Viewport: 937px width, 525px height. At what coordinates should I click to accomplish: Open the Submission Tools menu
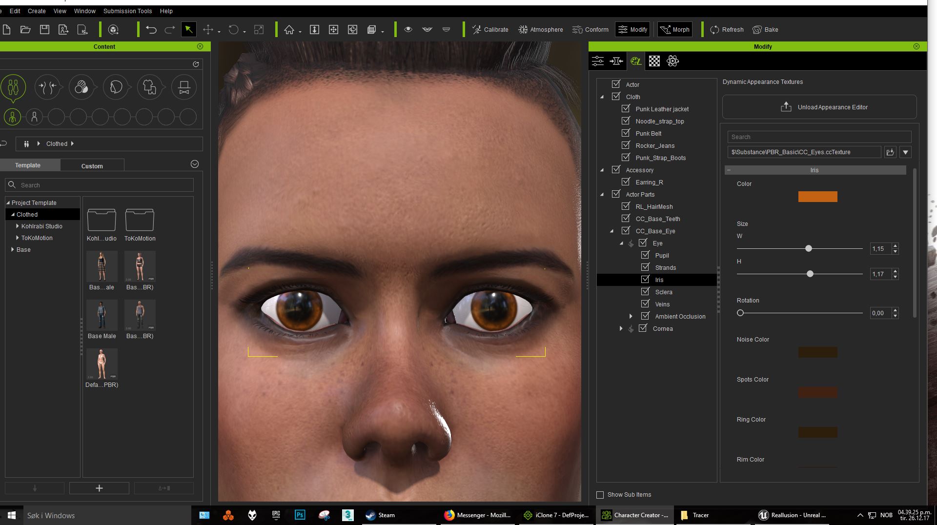click(127, 11)
